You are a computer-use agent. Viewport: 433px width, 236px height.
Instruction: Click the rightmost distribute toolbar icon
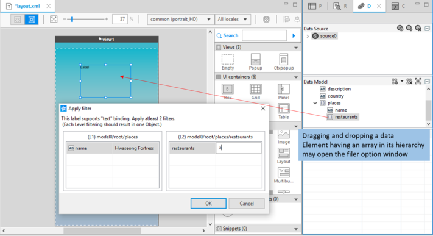pos(297,20)
